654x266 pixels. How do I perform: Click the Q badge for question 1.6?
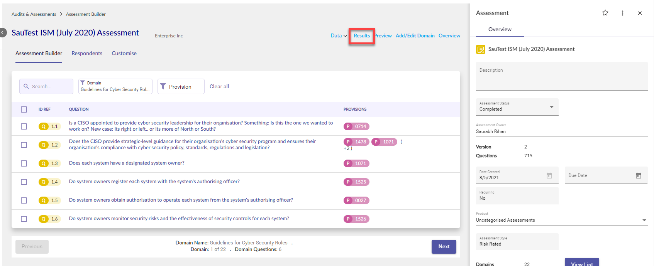click(44, 219)
